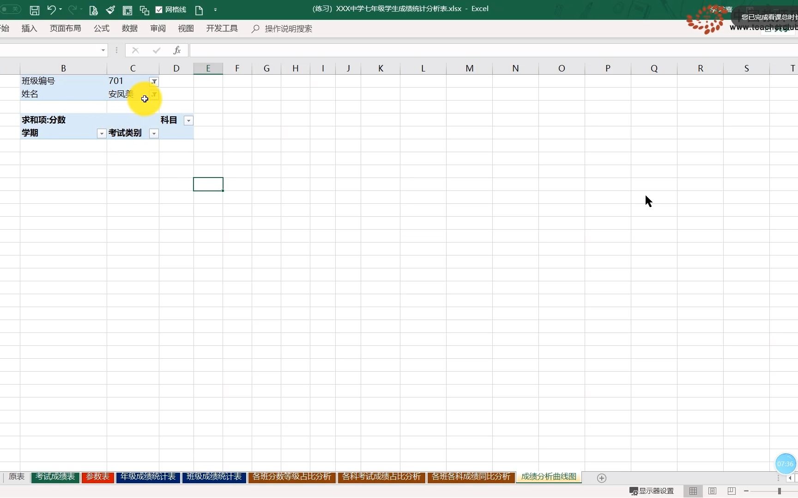798x498 pixels.
Task: Select column header B
Action: [63, 68]
